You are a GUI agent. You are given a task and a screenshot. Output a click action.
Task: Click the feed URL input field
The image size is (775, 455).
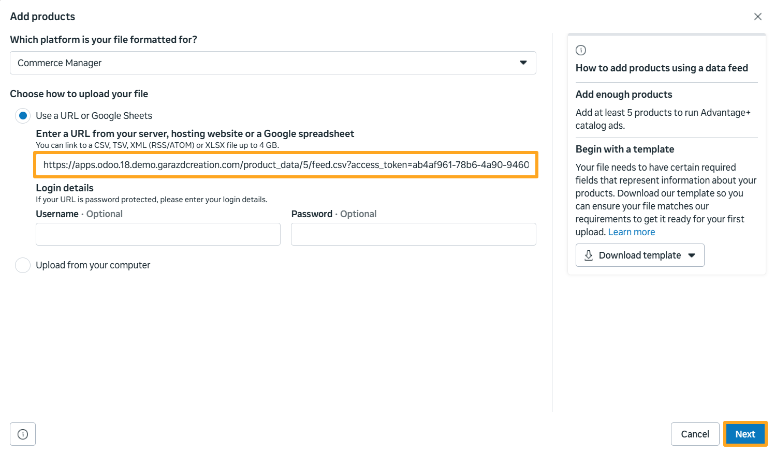coord(286,165)
